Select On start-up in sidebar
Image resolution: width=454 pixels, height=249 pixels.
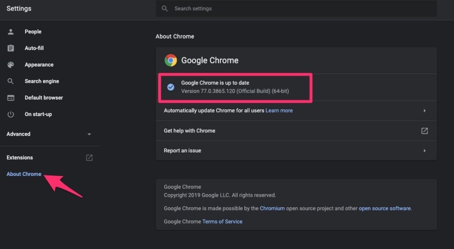(x=38, y=114)
